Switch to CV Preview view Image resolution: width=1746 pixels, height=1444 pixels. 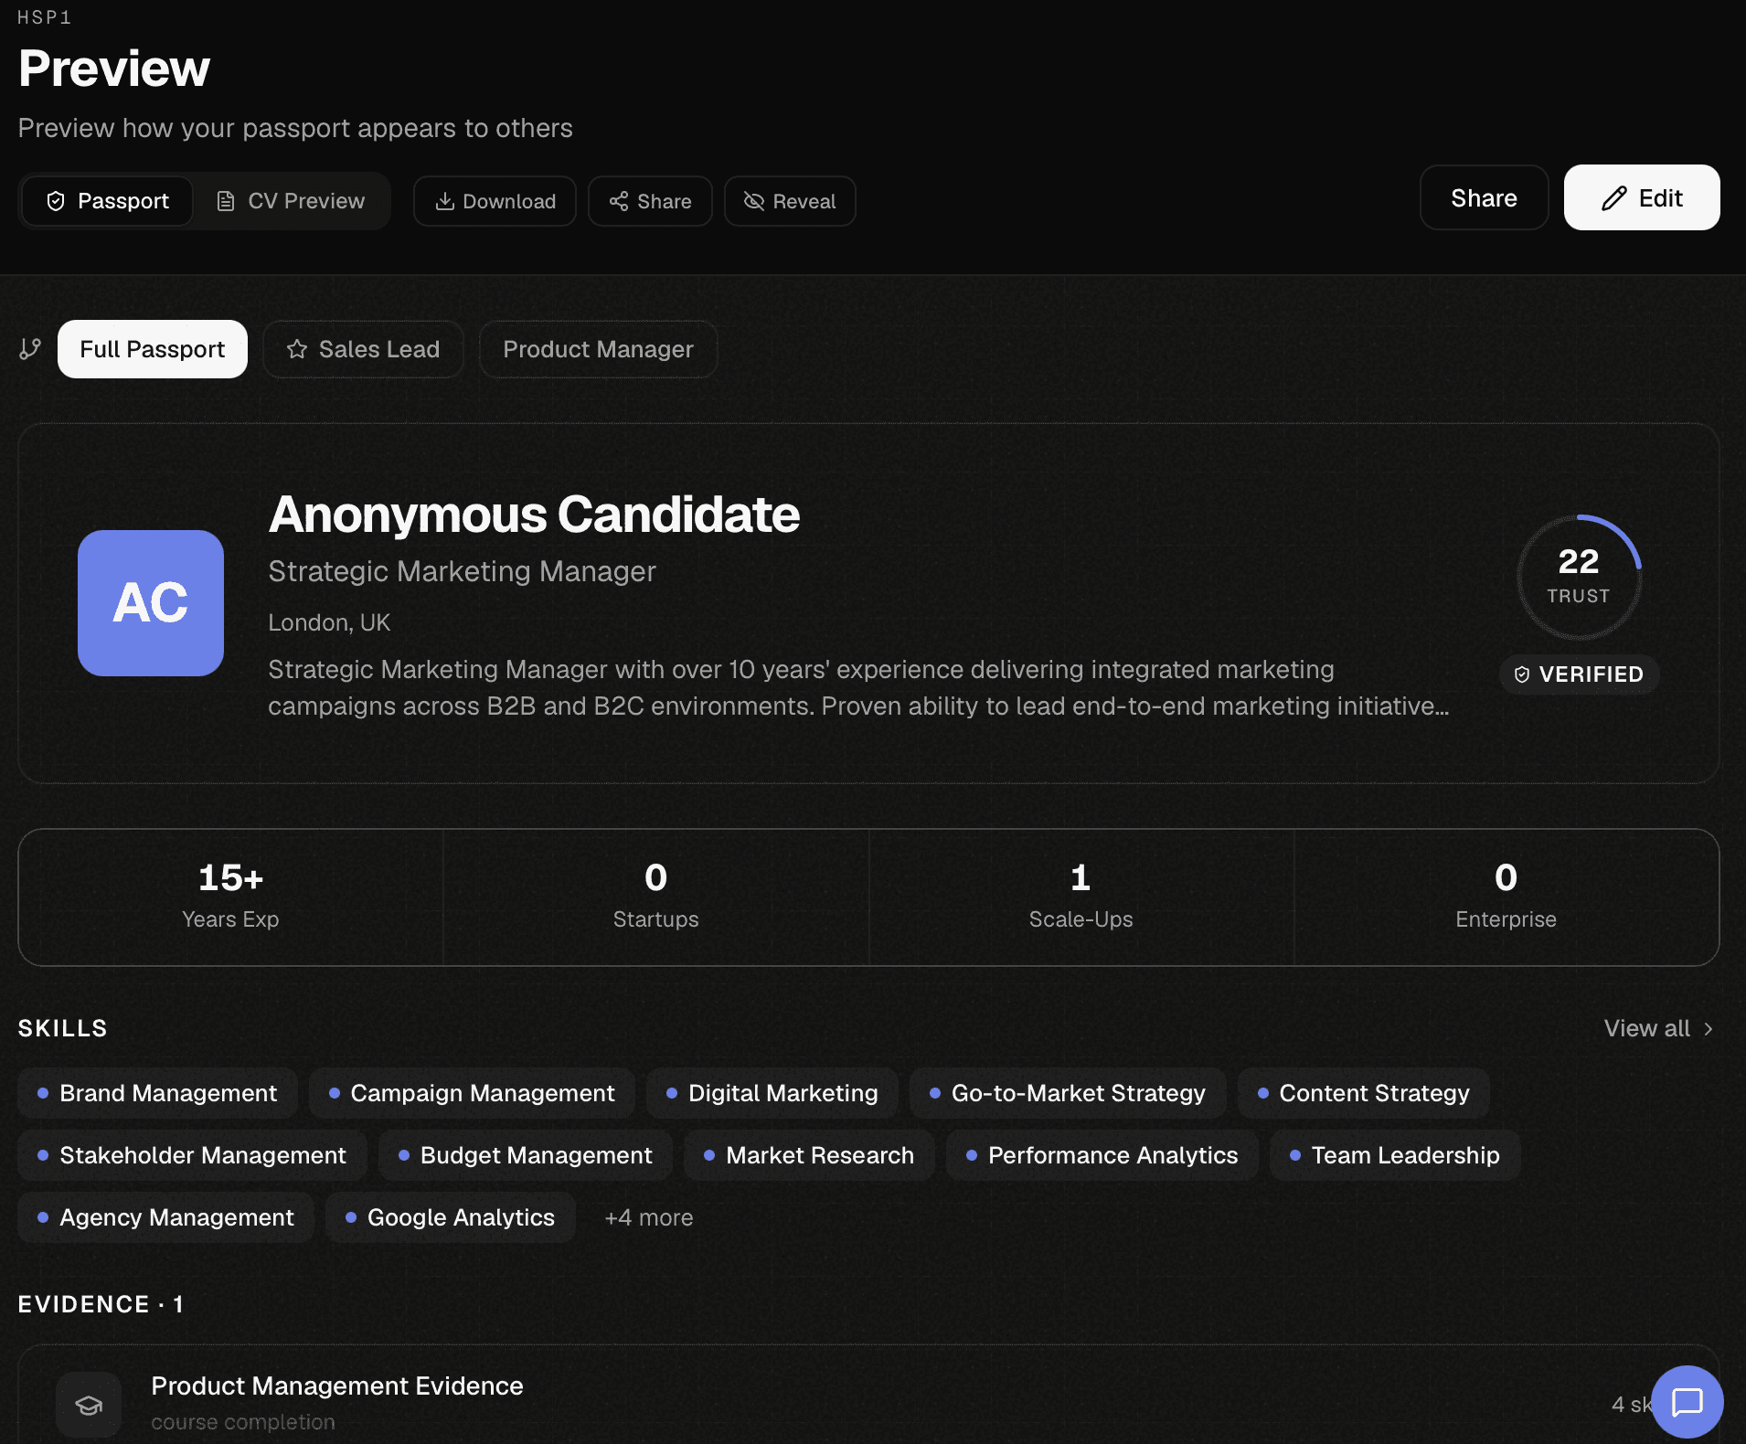tap(291, 201)
